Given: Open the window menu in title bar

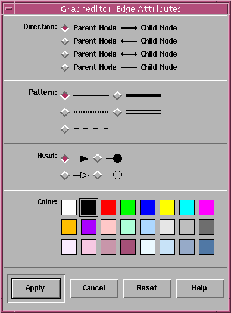Looking at the screenshot, I should tap(9, 8).
